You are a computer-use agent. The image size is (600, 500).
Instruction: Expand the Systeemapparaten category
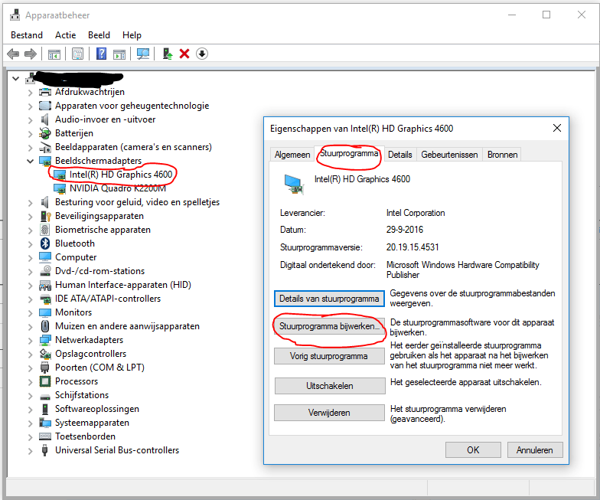(31, 423)
